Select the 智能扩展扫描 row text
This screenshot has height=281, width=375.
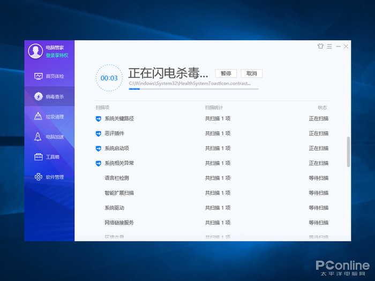click(x=119, y=193)
